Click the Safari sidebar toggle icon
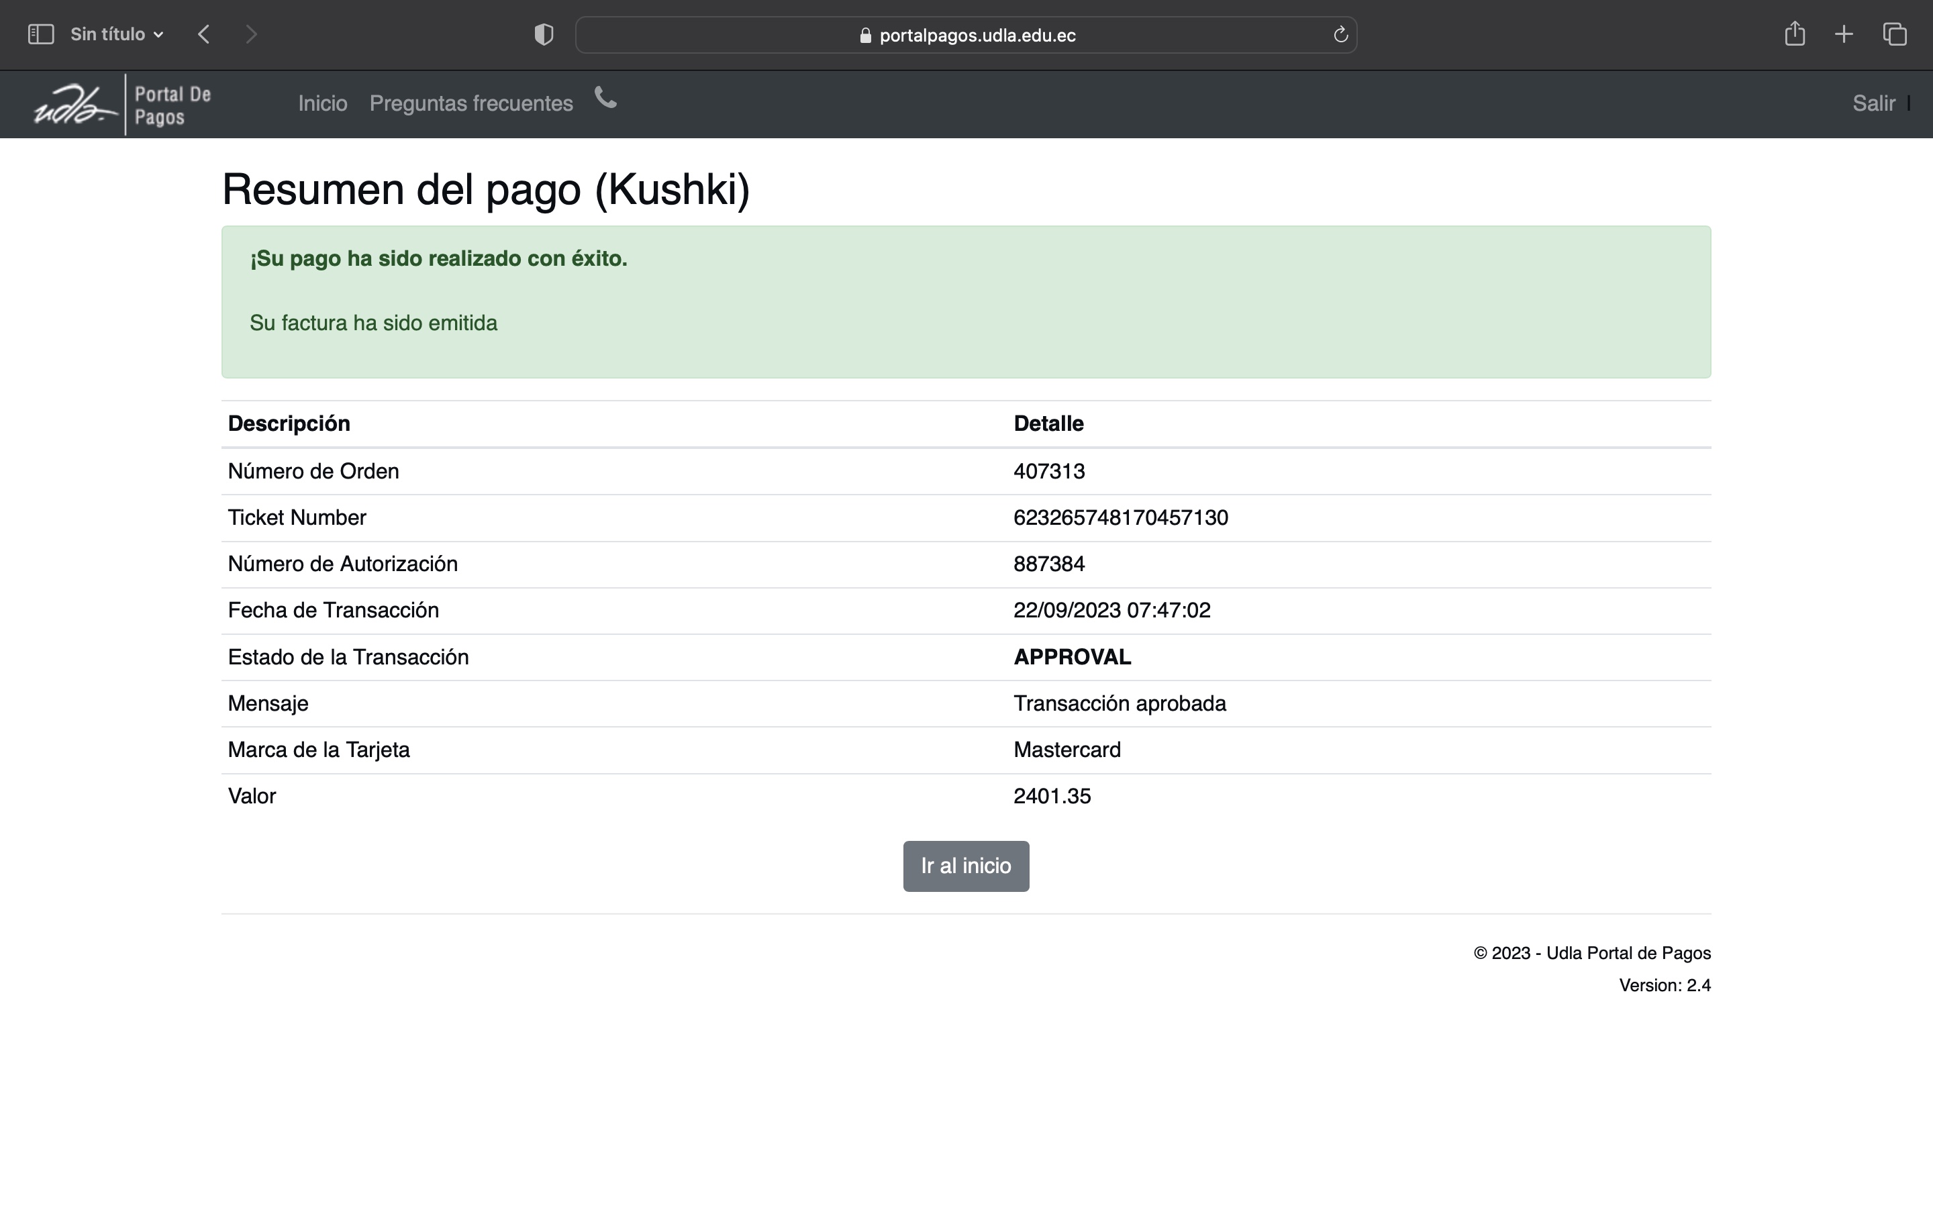This screenshot has width=1933, height=1208. pos(41,34)
